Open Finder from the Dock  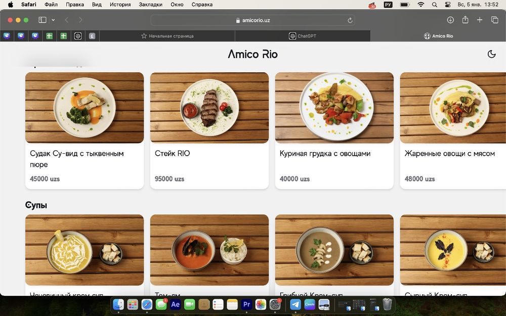click(x=118, y=304)
